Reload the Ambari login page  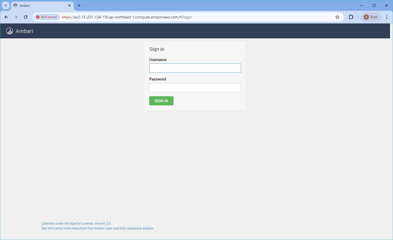tap(26, 17)
